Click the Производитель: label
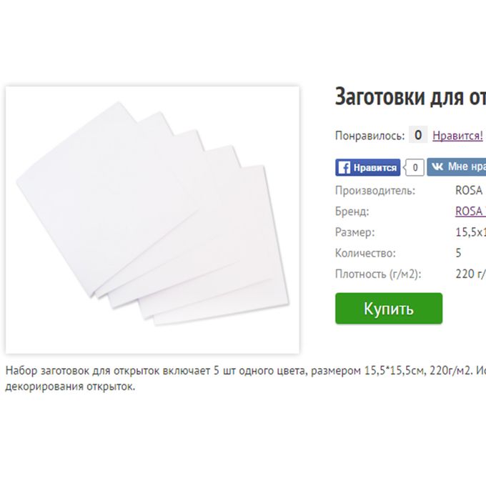The width and height of the screenshot is (486, 486). 375,190
